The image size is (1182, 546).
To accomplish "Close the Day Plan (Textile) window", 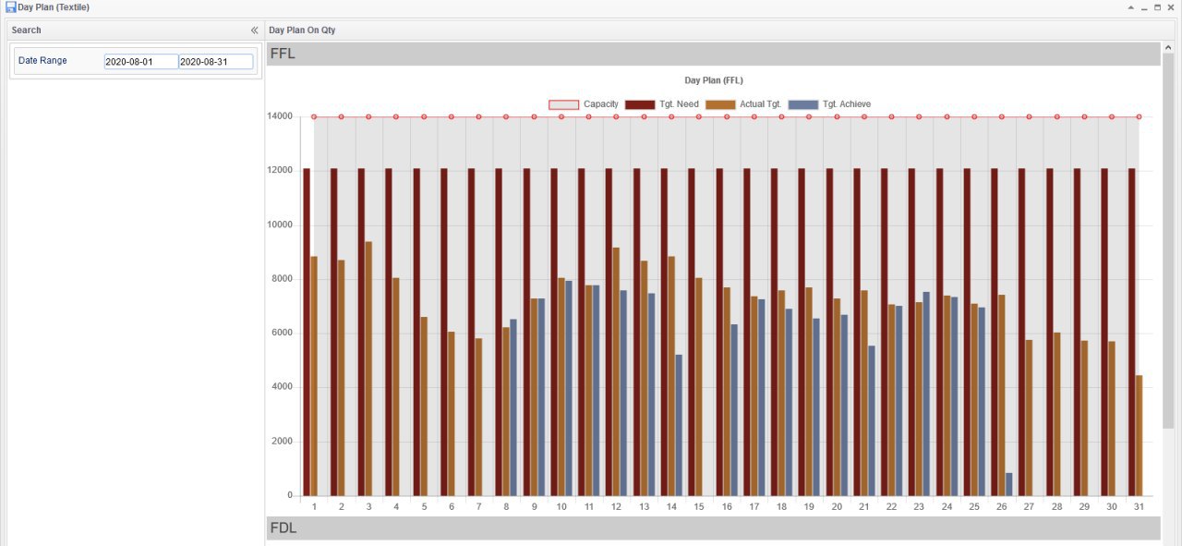I will (x=1172, y=7).
